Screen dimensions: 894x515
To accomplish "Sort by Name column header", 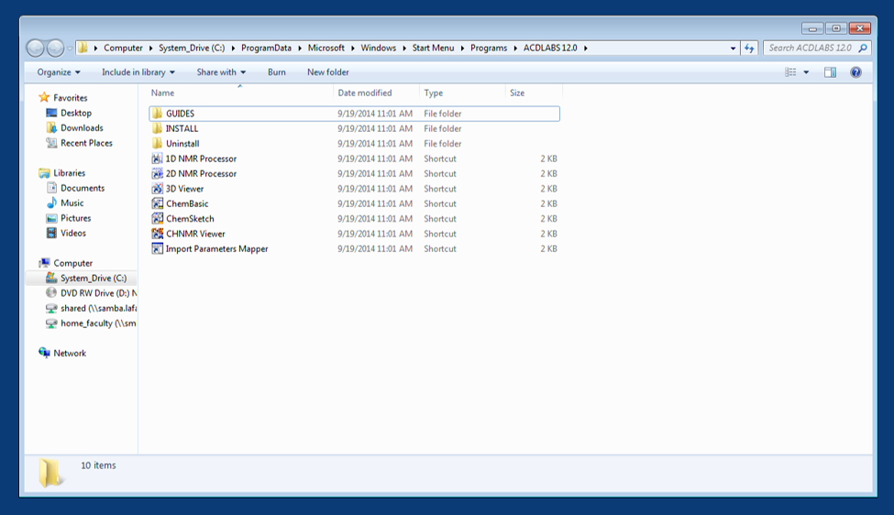I will tap(240, 93).
